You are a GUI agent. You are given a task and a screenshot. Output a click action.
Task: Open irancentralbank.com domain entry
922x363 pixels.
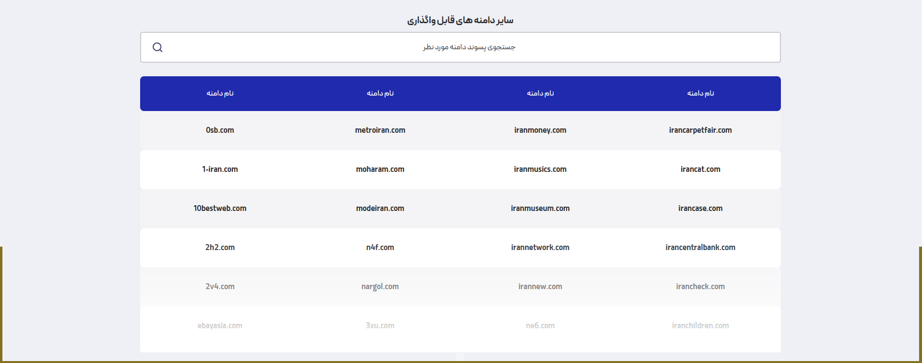[700, 248]
